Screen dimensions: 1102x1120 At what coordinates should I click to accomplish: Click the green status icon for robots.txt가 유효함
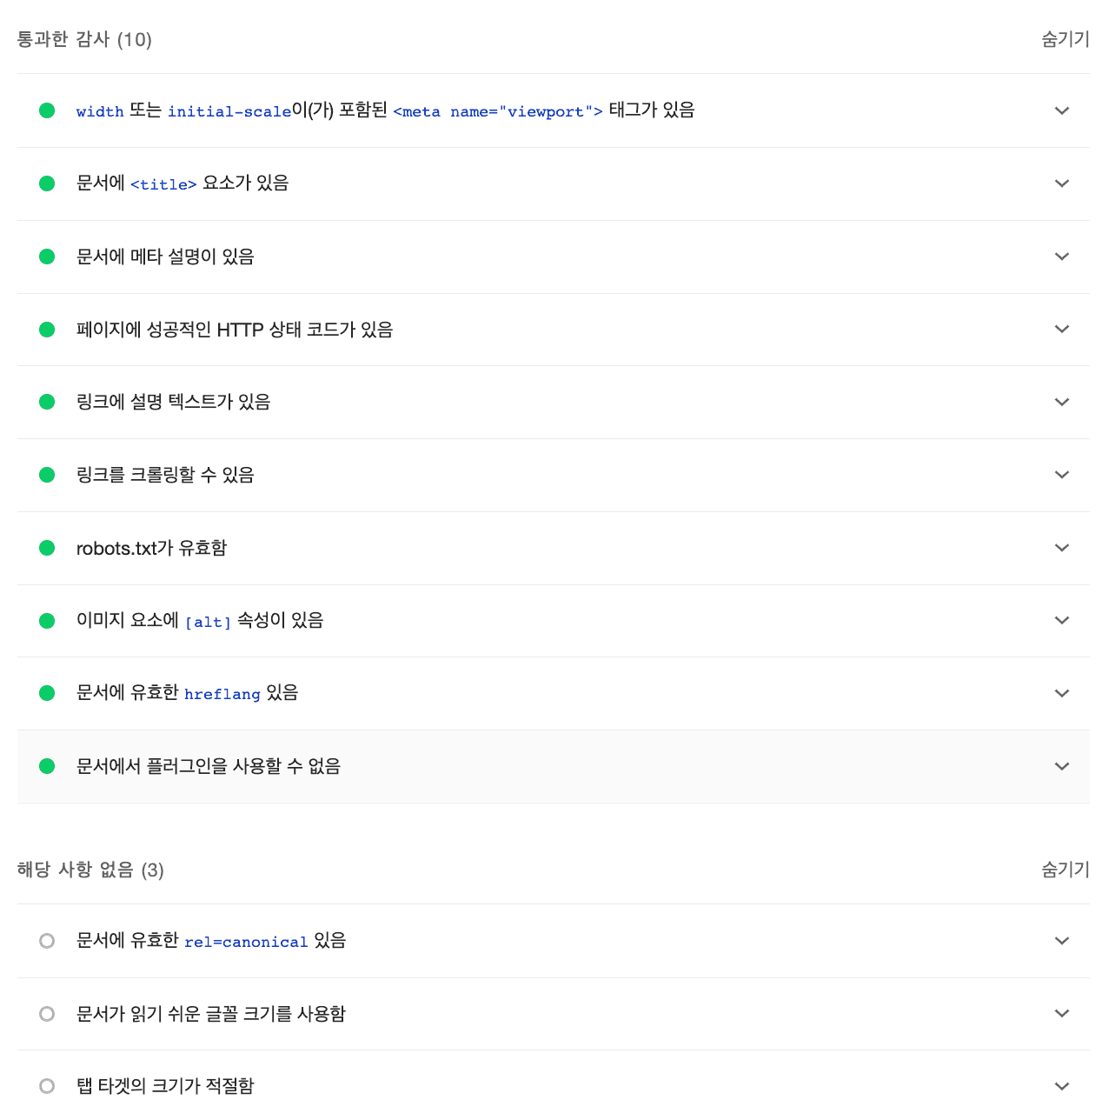(47, 548)
